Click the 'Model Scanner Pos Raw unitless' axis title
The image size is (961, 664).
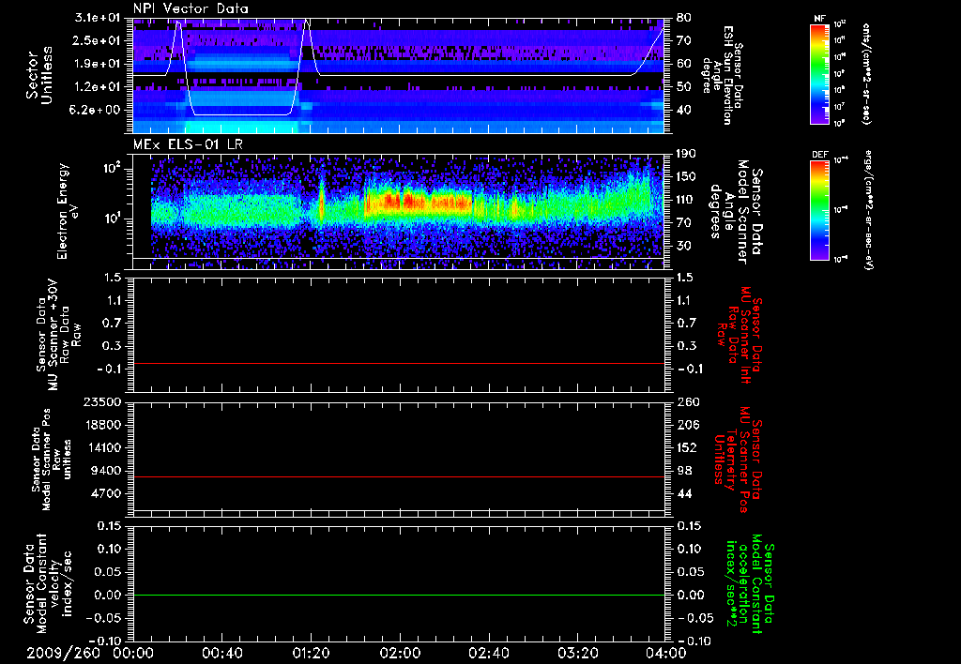(x=52, y=460)
